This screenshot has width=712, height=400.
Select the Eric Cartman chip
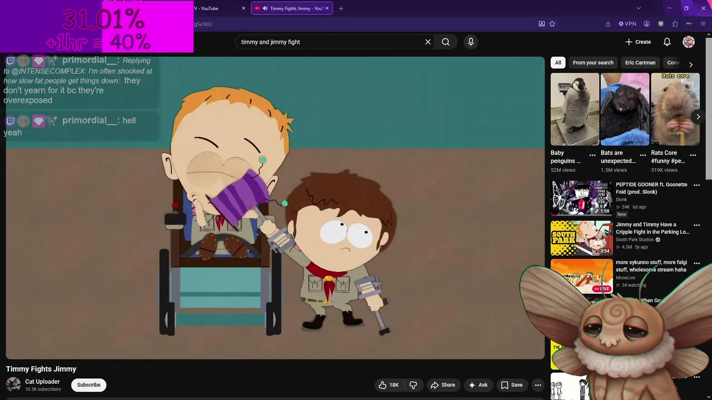pos(640,63)
